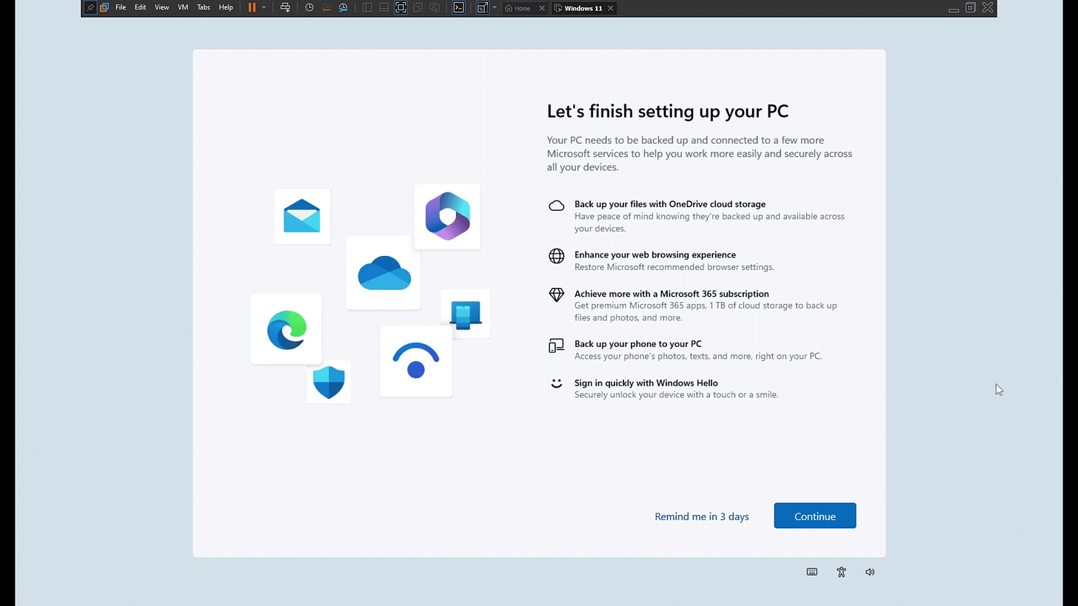Restore the VMware window size
Viewport: 1078px width, 606px height.
pyautogui.click(x=971, y=7)
